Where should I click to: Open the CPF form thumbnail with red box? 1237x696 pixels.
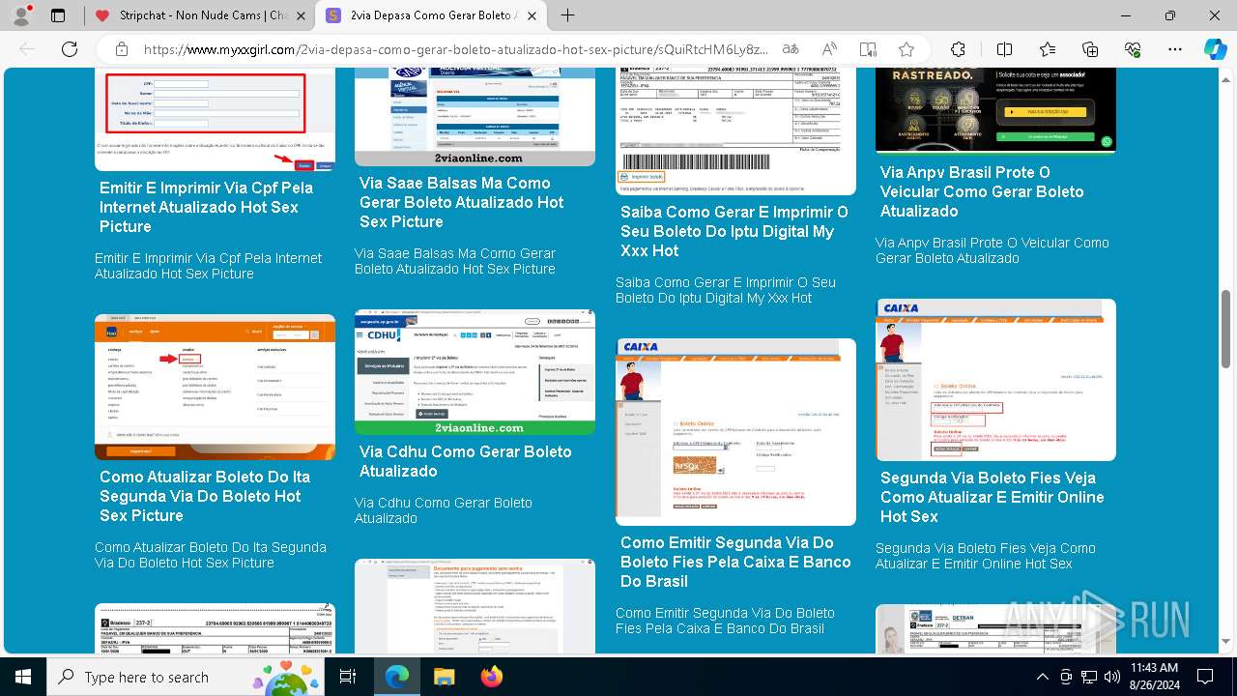(x=215, y=119)
